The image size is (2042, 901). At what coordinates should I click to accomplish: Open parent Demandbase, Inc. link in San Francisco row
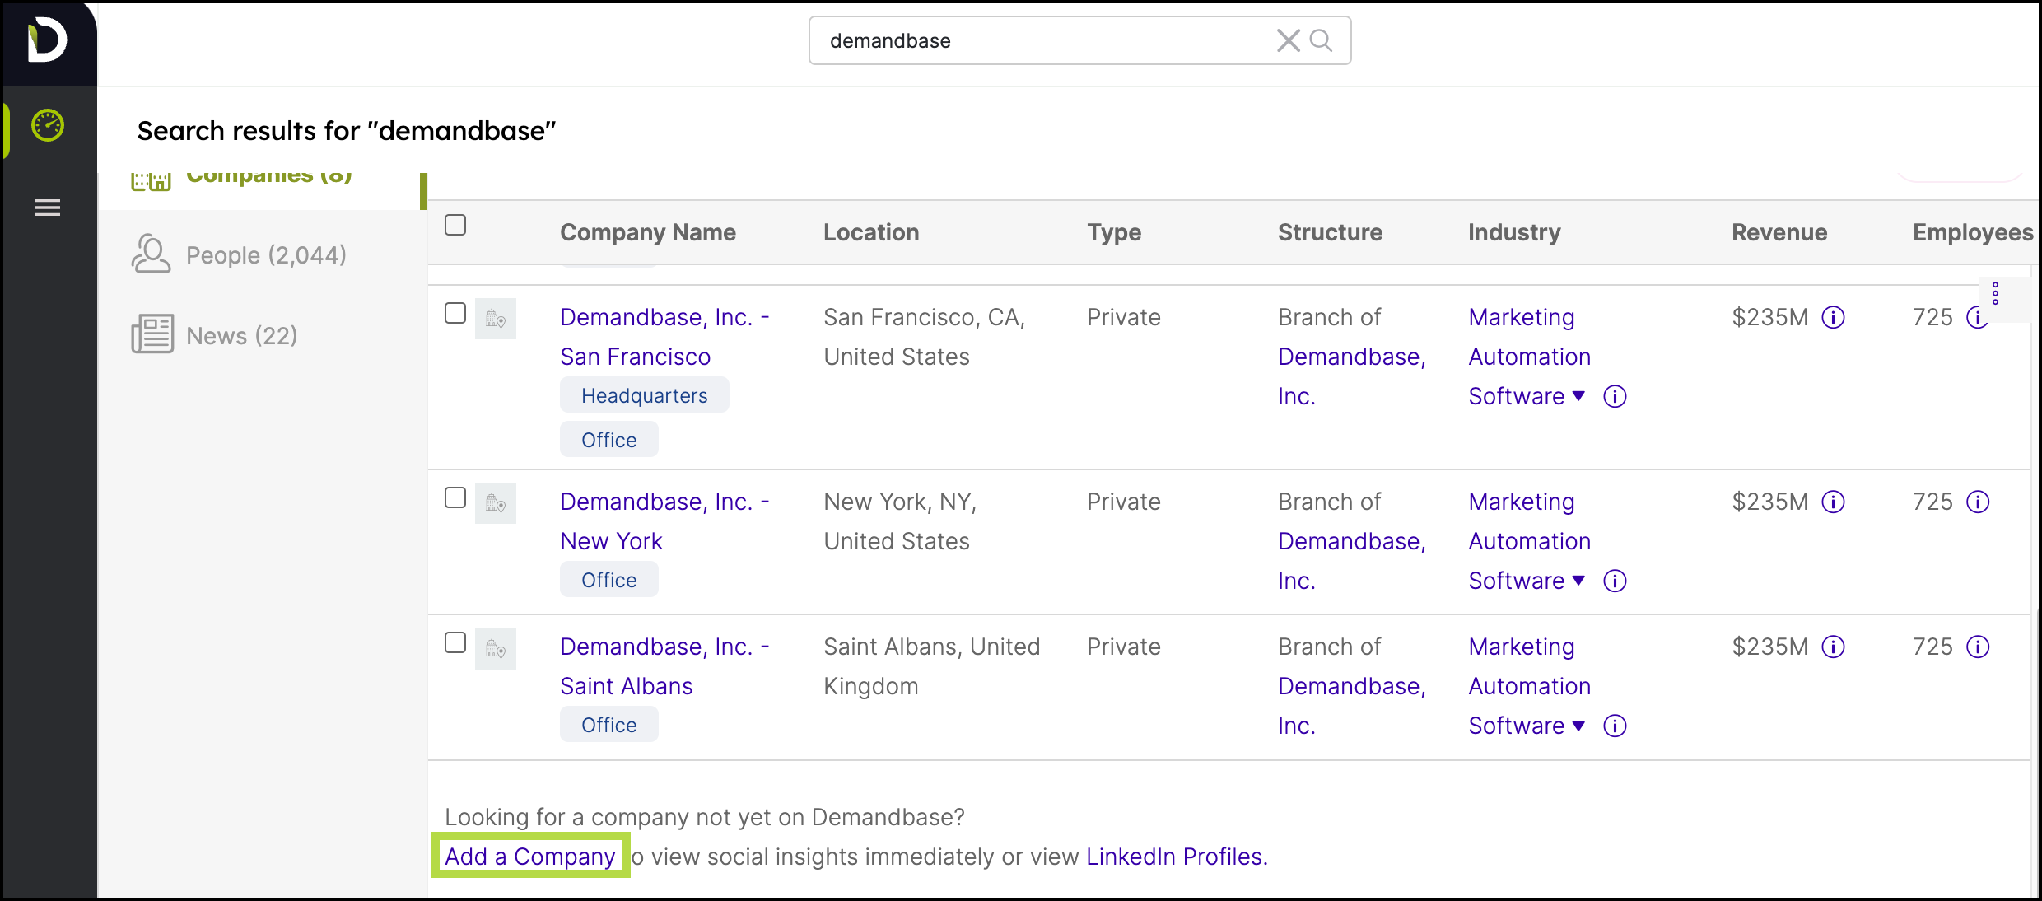tap(1352, 376)
